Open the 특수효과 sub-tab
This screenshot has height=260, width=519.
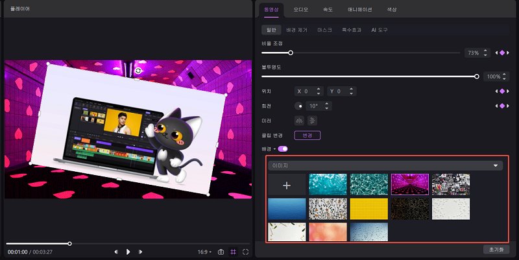pyautogui.click(x=352, y=30)
